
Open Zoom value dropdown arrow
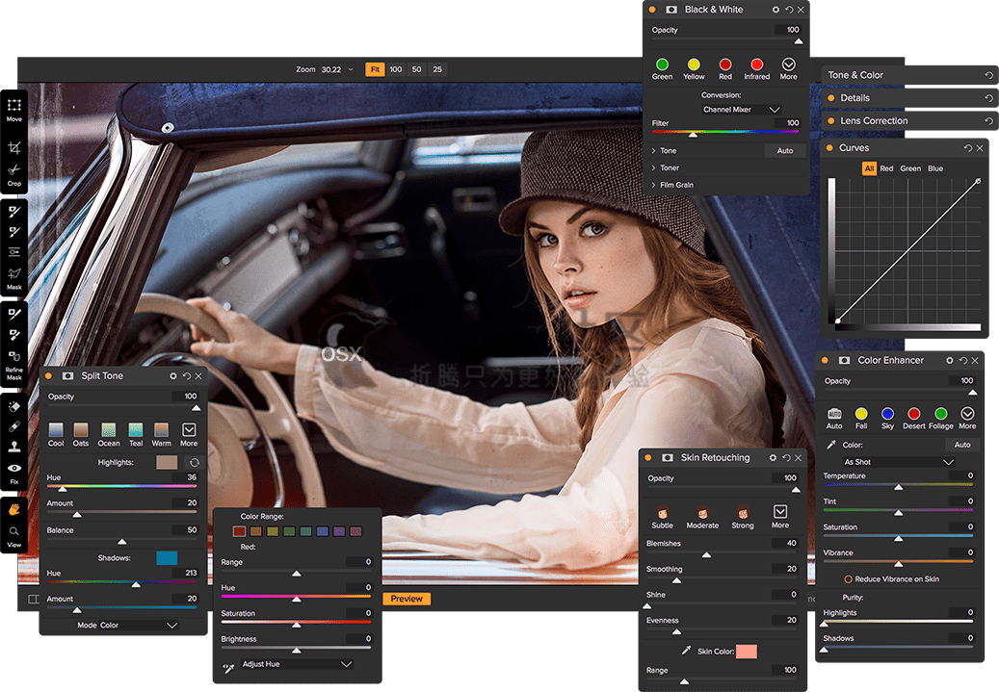351,69
